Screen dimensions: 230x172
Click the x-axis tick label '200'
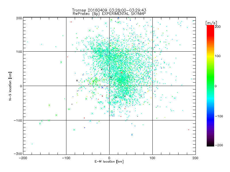[x=195, y=158]
